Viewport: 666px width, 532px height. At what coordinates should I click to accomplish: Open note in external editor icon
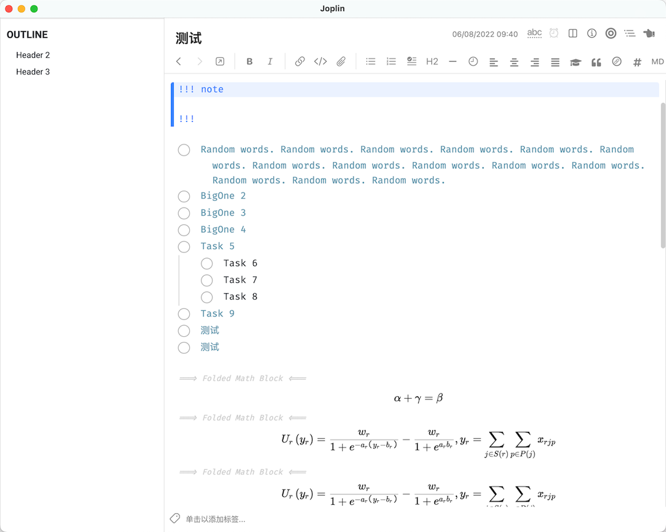pyautogui.click(x=220, y=62)
